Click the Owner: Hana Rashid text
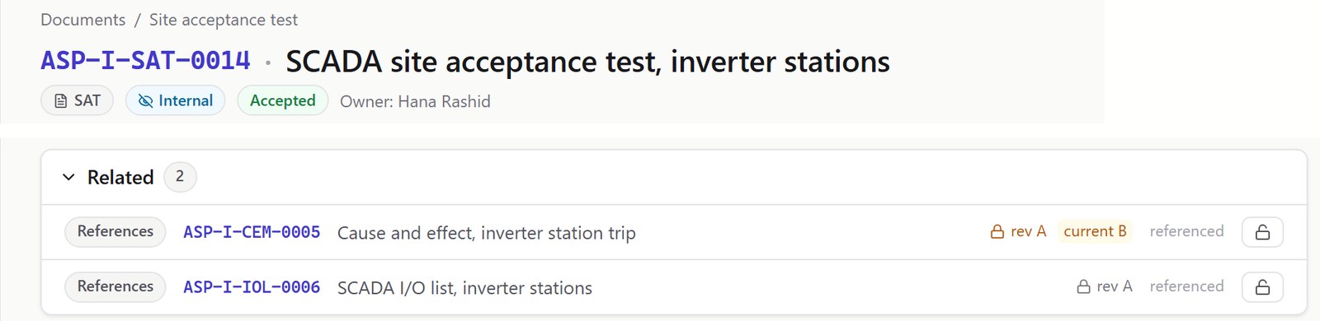The image size is (1320, 321). (x=415, y=101)
